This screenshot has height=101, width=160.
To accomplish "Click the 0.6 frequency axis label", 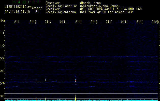I will click(x=2, y=96).
